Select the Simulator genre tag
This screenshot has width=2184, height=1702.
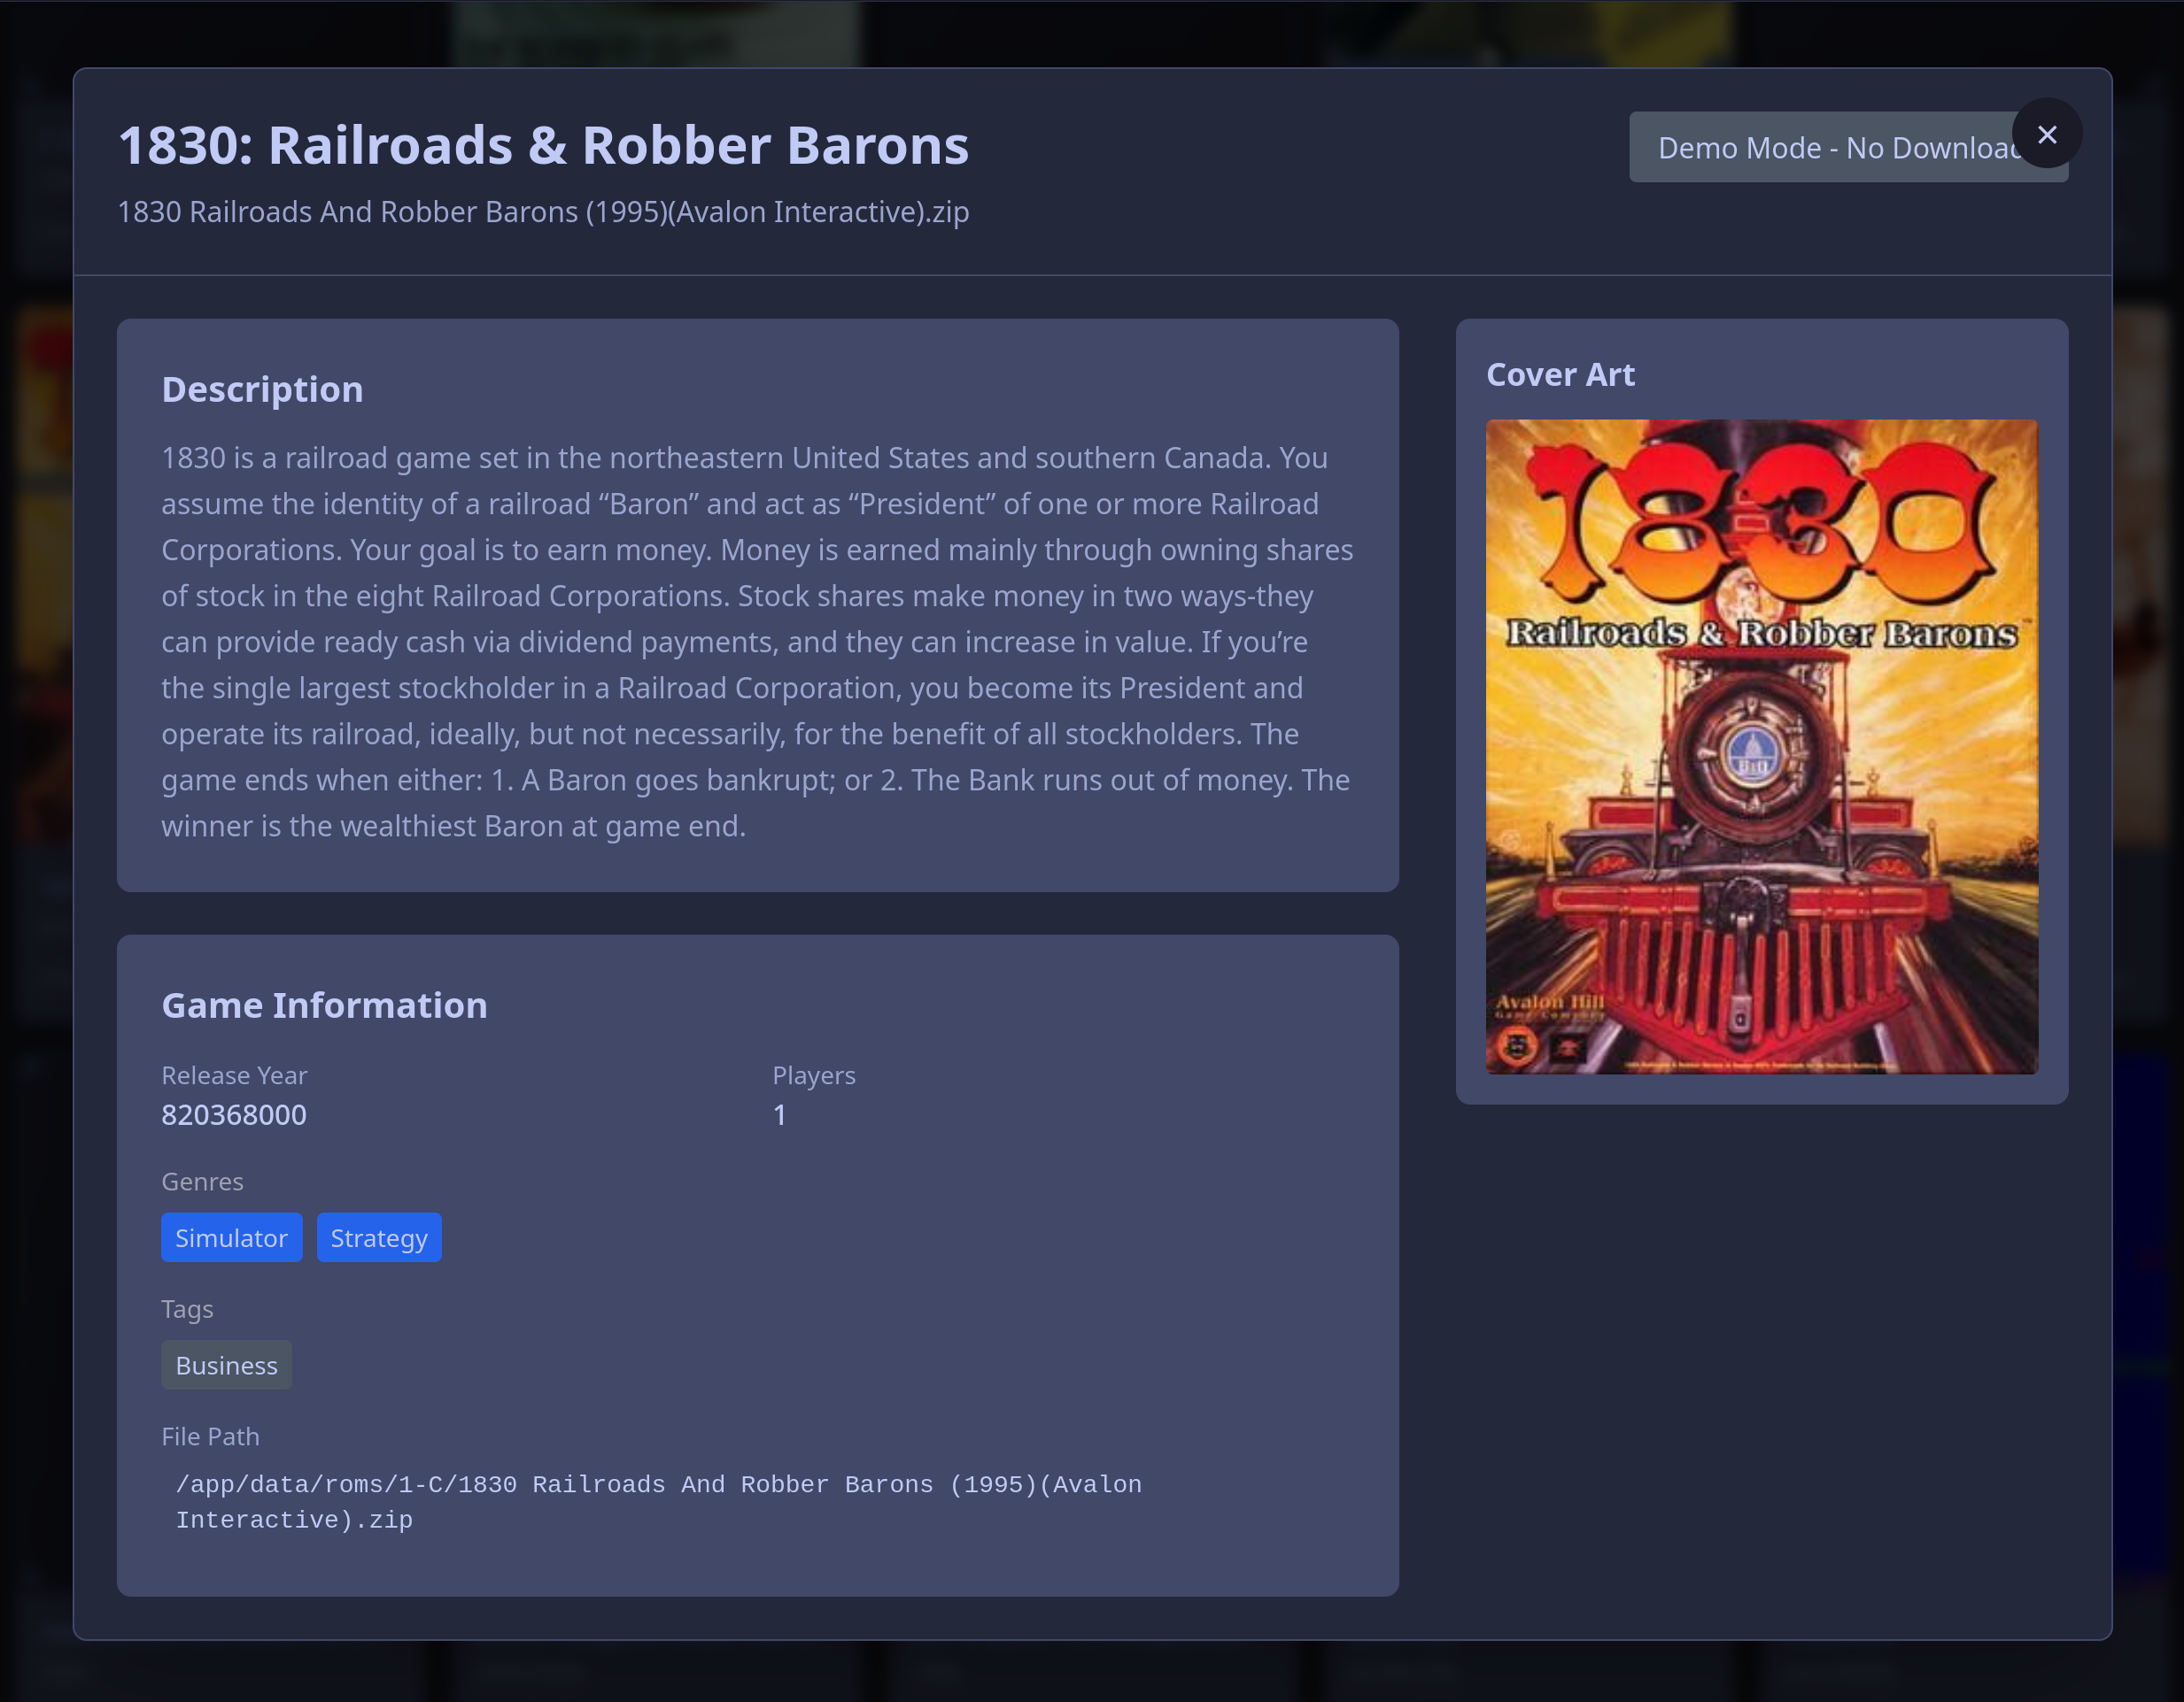tap(232, 1237)
